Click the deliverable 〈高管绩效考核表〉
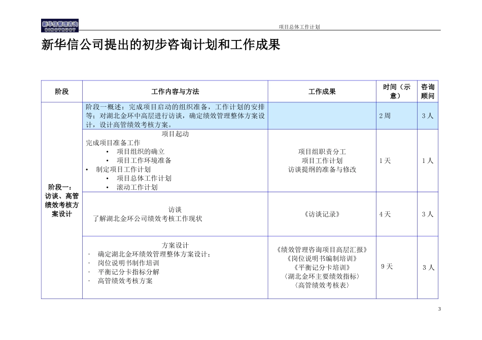 322,285
